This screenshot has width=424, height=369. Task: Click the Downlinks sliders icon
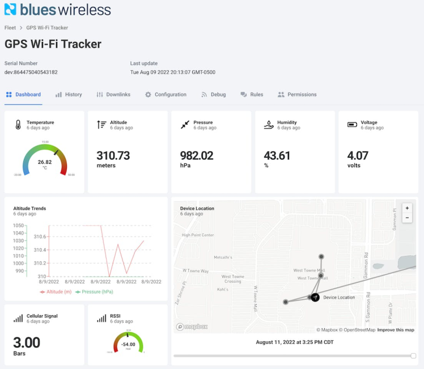(100, 94)
